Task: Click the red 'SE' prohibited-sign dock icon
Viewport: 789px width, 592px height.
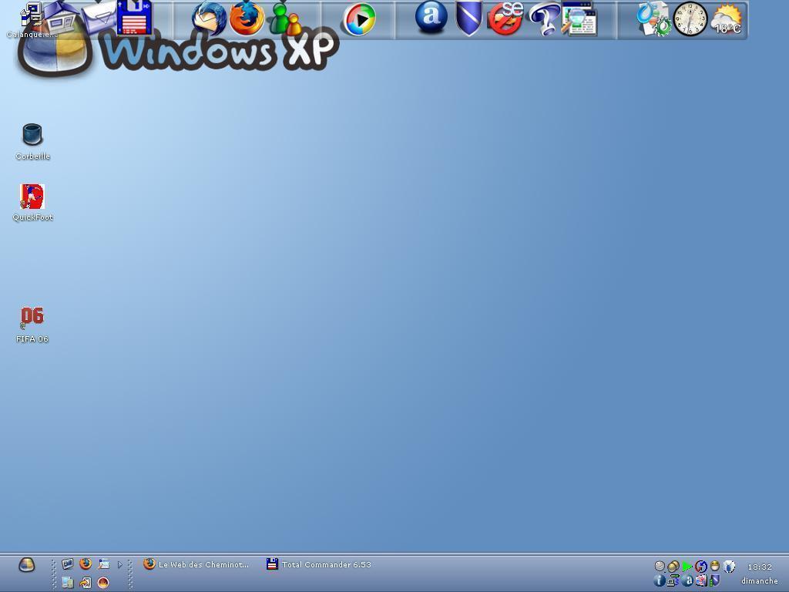Action: tap(505, 18)
